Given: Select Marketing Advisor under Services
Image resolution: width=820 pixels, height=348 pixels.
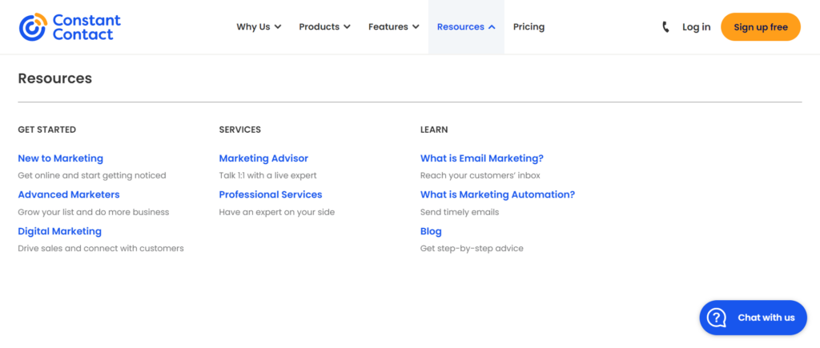Looking at the screenshot, I should tap(263, 158).
